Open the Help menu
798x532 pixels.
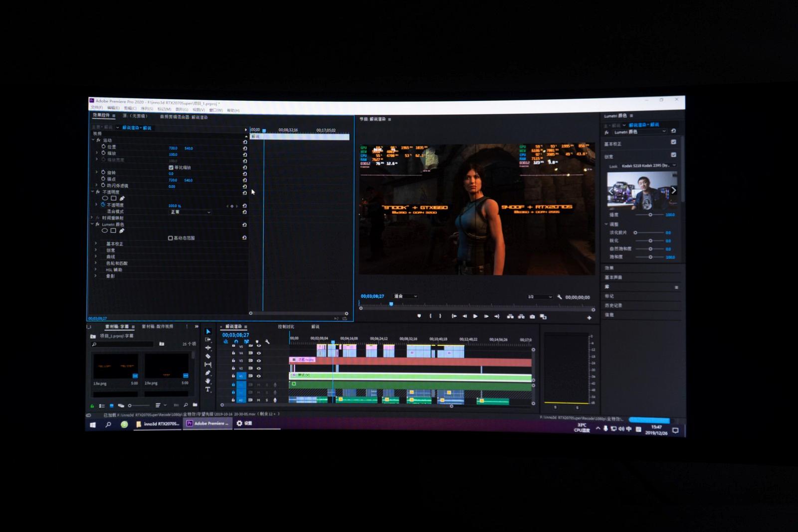233,110
